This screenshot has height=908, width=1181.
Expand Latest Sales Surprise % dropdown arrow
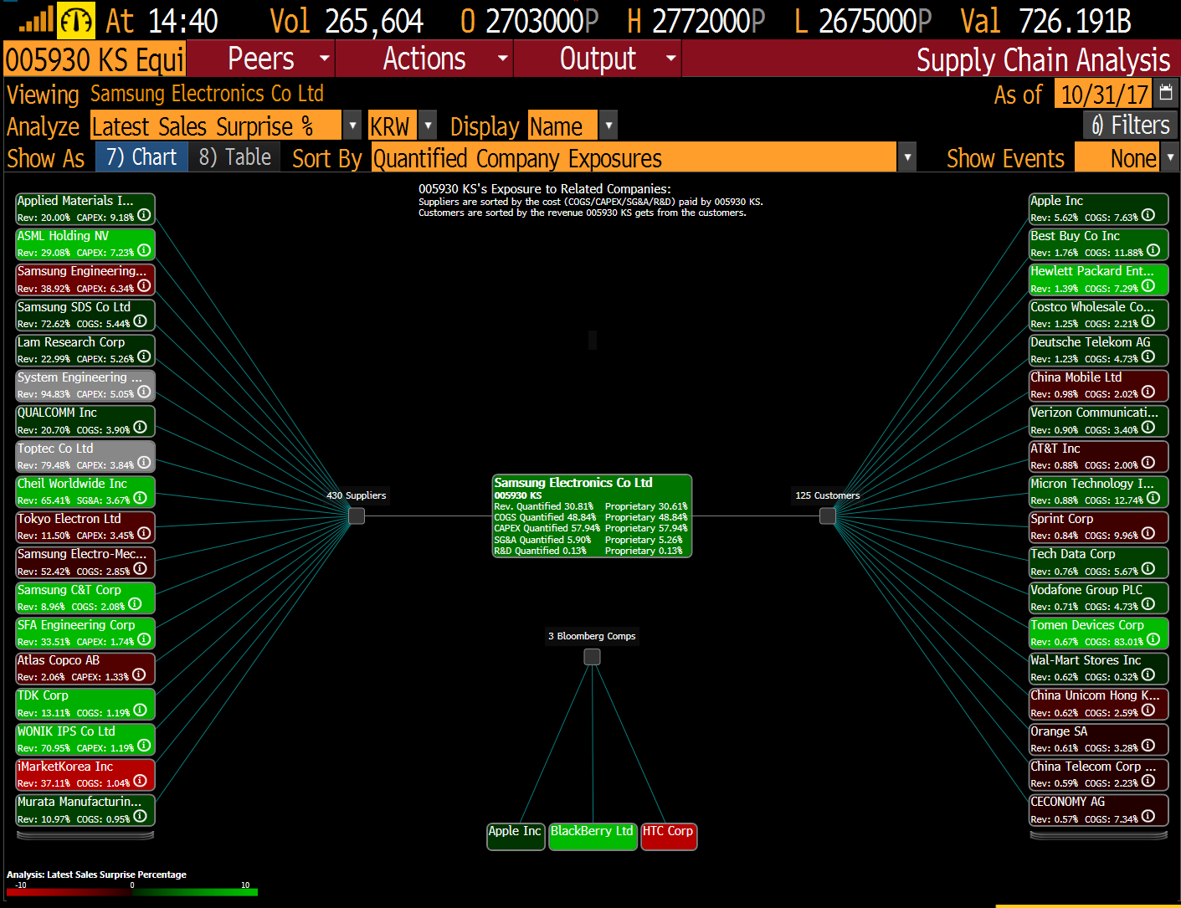coord(352,126)
